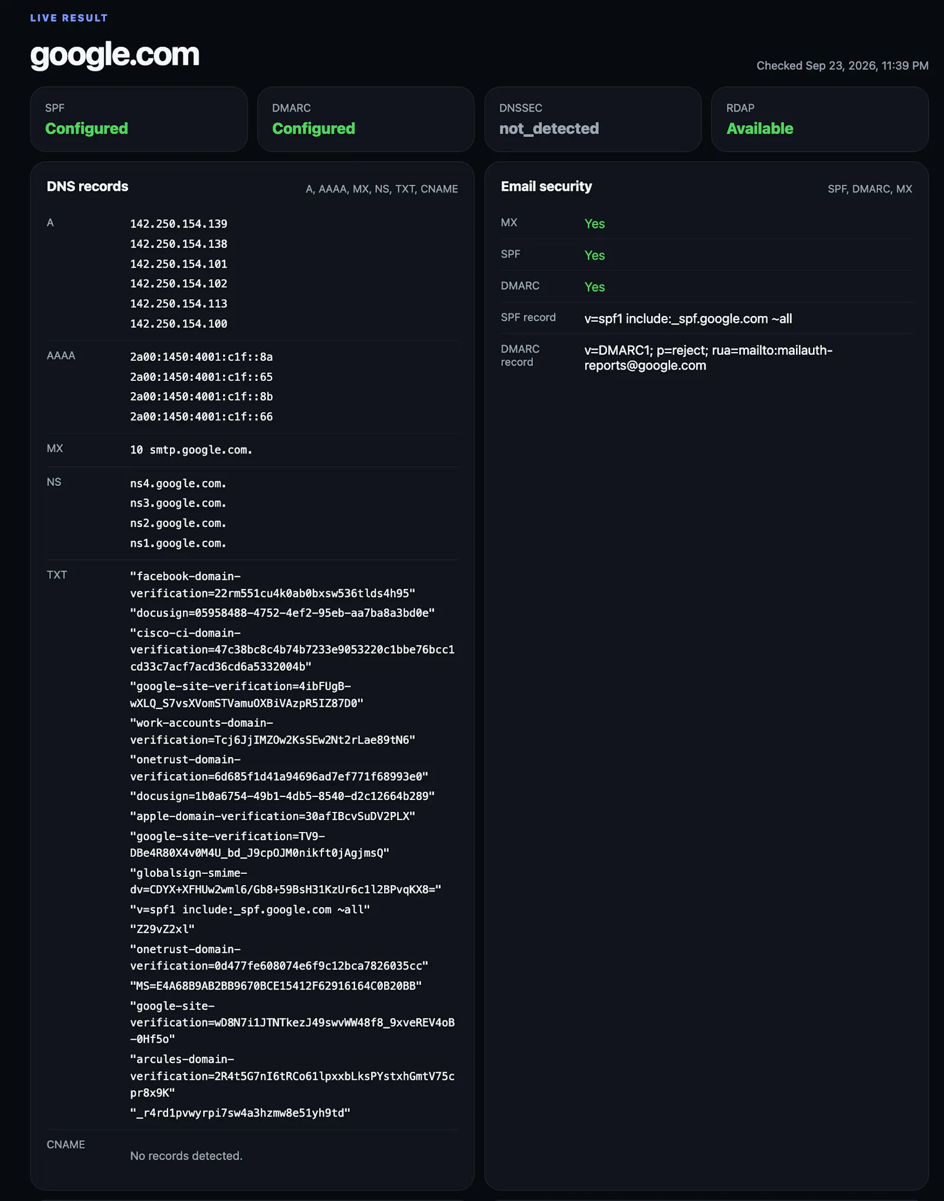Image resolution: width=944 pixels, height=1201 pixels.
Task: Select the docusign=1b0a6754 TXT record
Action: (x=283, y=796)
